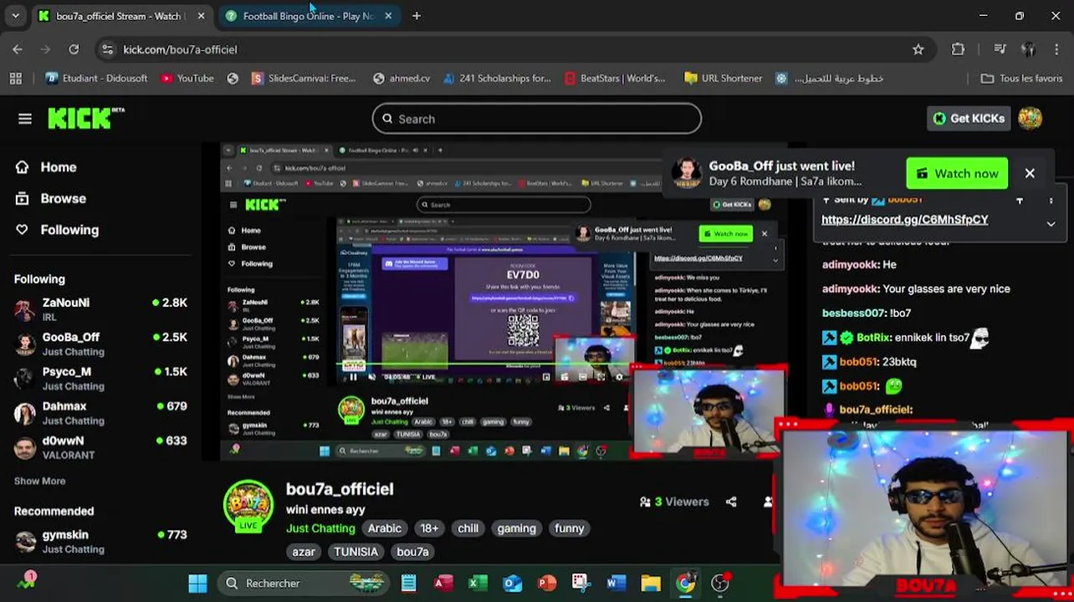
Task: Click the share stream icon
Action: click(x=731, y=502)
